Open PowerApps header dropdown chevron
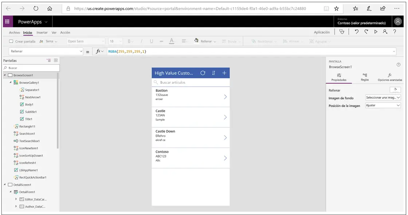This screenshot has width=408, height=215. 46,22
